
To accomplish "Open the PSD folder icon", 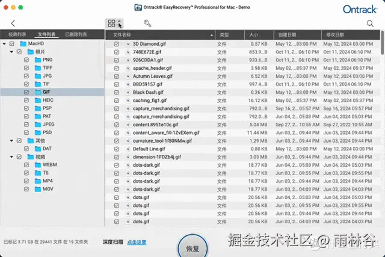I will [x=38, y=132].
